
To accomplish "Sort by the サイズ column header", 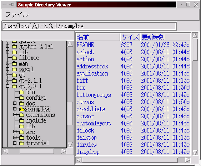I will click(130, 37).
